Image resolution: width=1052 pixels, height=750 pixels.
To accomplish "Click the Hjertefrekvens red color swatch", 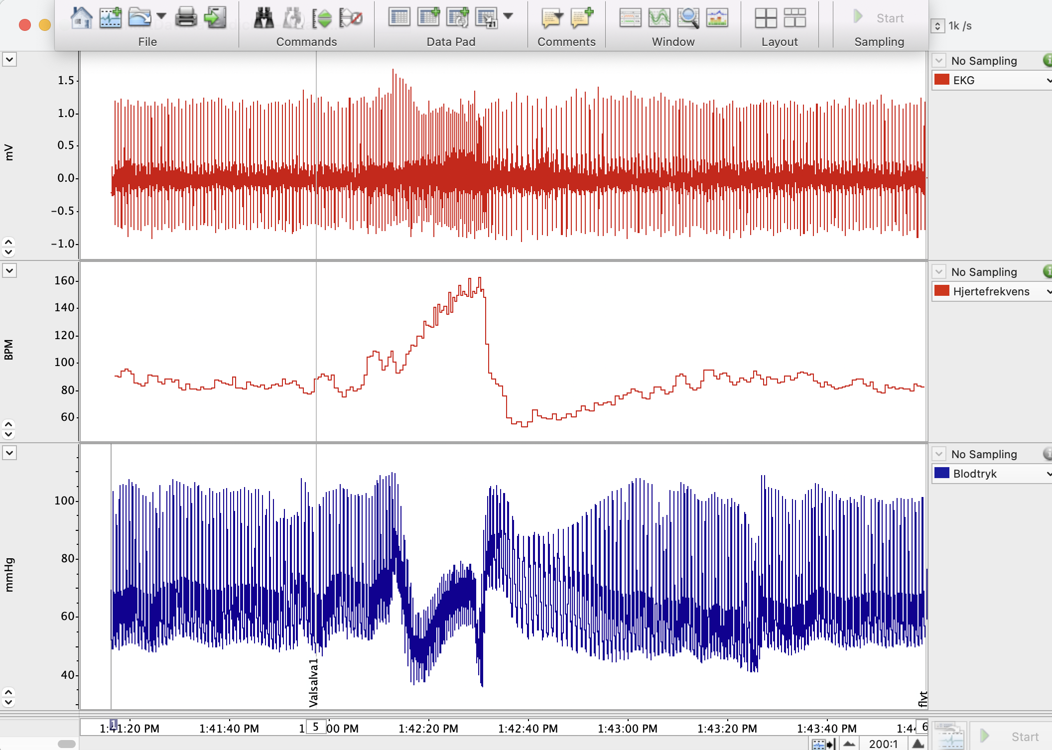I will coord(942,291).
